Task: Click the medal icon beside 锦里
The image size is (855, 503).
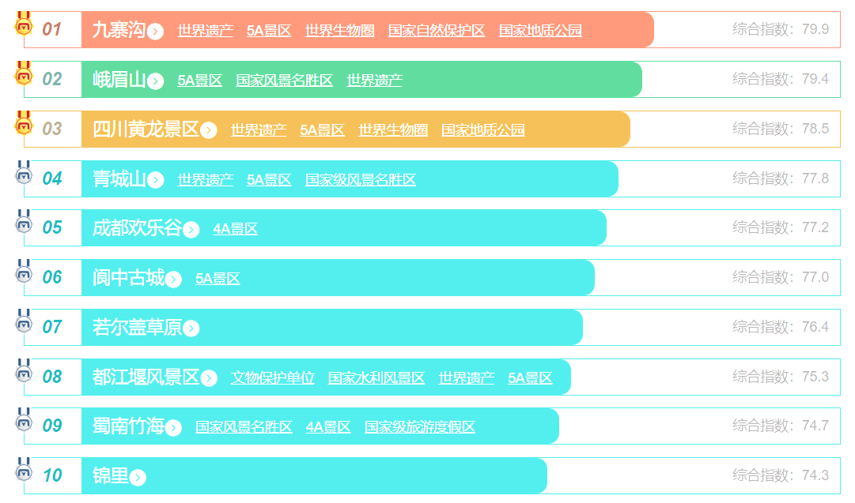Action: pyautogui.click(x=24, y=470)
